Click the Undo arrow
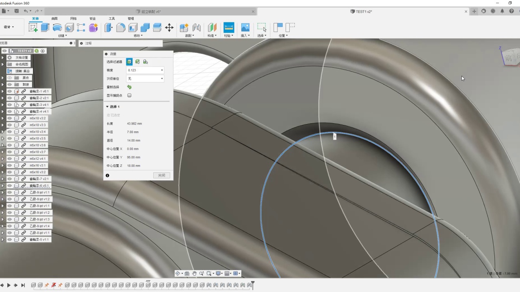520x292 pixels. pos(26,11)
